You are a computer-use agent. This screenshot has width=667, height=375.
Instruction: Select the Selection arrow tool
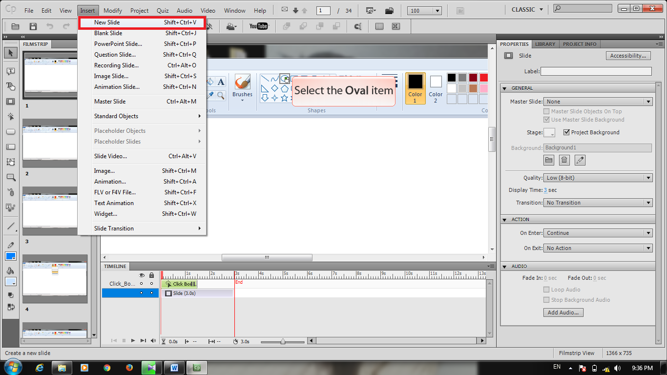11,53
